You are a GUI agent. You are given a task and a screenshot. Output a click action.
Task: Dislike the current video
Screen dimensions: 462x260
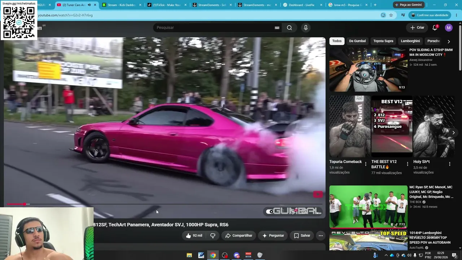tap(213, 235)
